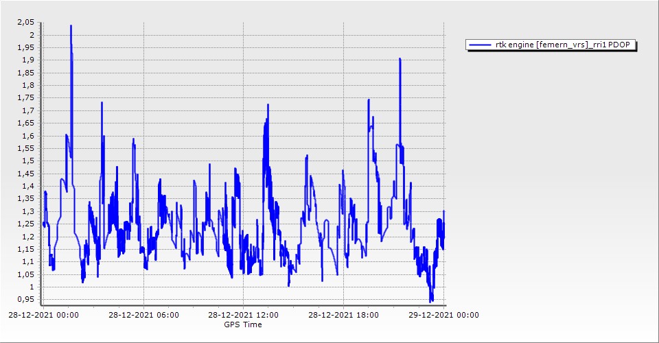Select the 28-12-2021 18:00 time label

[x=343, y=316]
